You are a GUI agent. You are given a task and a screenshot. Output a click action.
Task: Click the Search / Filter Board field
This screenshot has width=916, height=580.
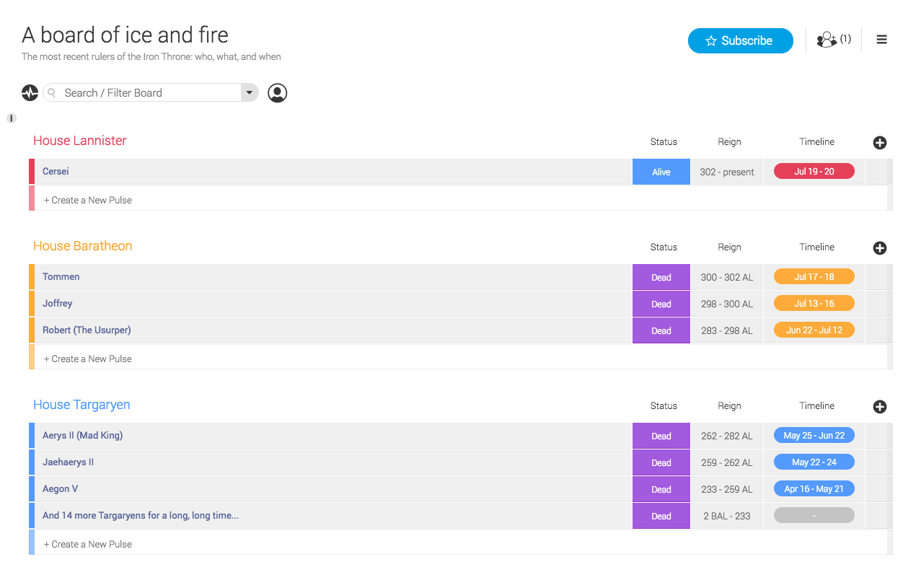tap(144, 92)
